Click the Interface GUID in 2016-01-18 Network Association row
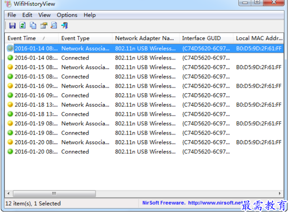Screen dimensions: 290x218 [206, 105]
